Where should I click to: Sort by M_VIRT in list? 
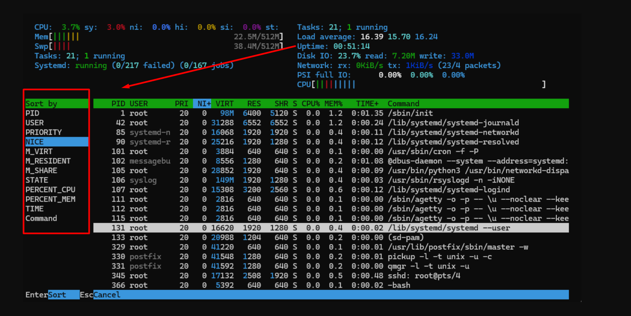[x=39, y=152]
